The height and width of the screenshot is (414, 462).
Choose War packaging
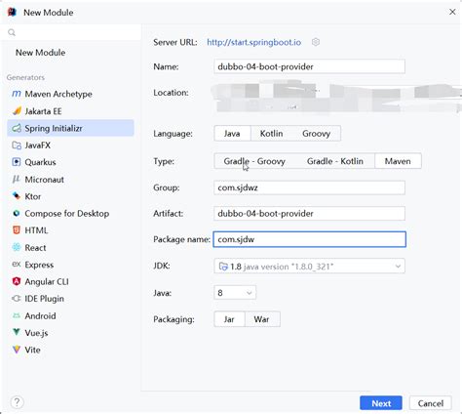(x=262, y=319)
